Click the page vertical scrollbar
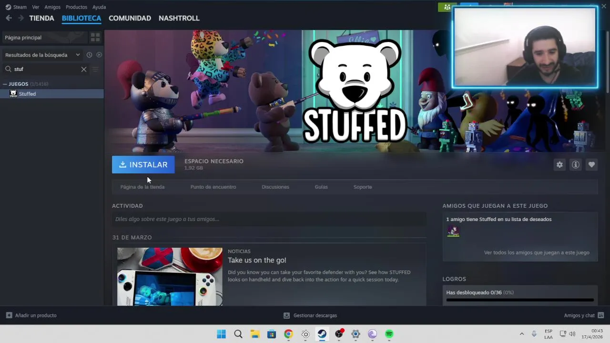Screen dimensions: 610x343 pyautogui.click(x=608, y=62)
